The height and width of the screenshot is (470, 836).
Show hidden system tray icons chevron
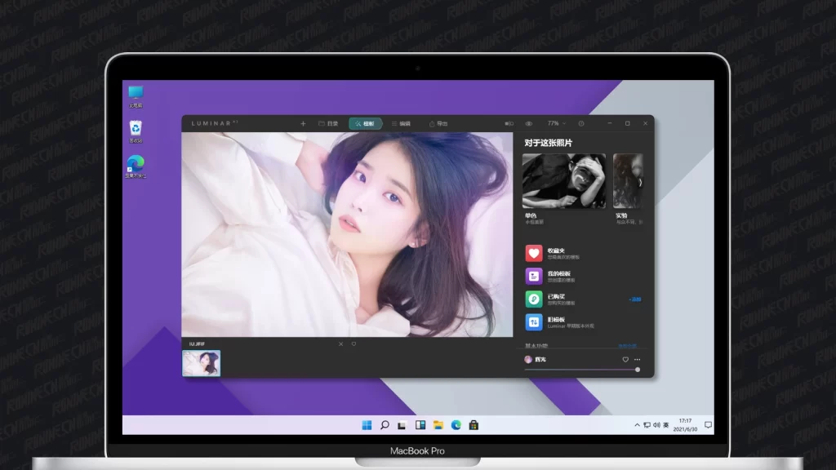tap(637, 425)
